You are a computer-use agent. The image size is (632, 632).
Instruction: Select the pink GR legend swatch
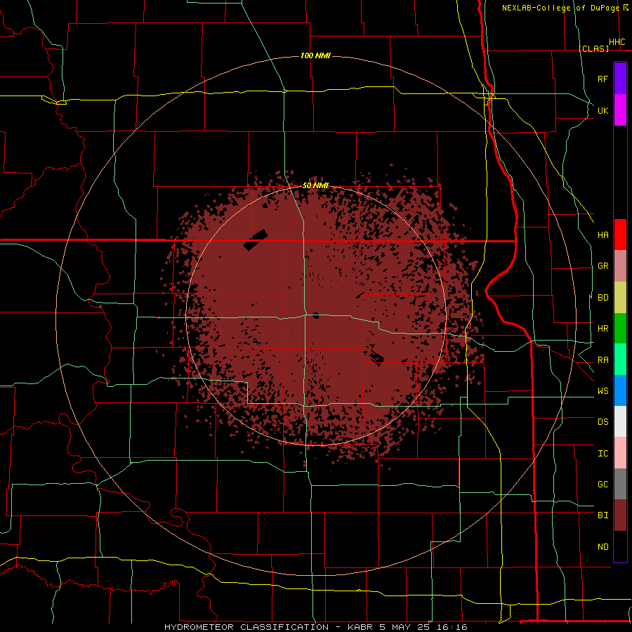point(620,265)
